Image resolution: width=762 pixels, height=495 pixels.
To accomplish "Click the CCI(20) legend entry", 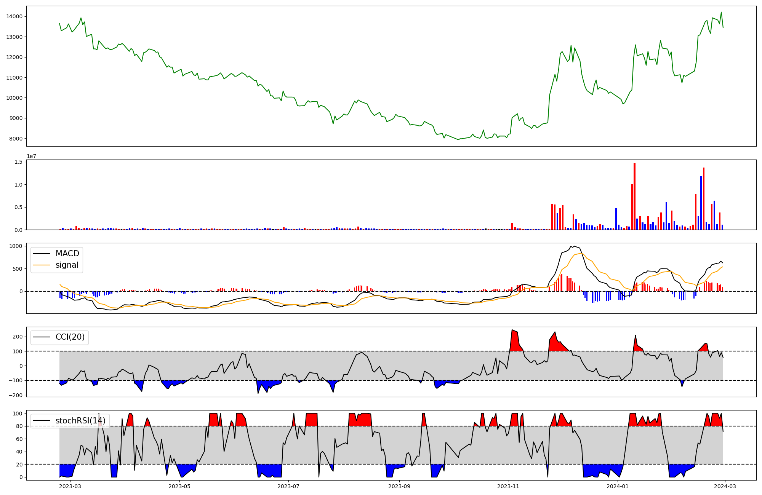I will pyautogui.click(x=70, y=337).
